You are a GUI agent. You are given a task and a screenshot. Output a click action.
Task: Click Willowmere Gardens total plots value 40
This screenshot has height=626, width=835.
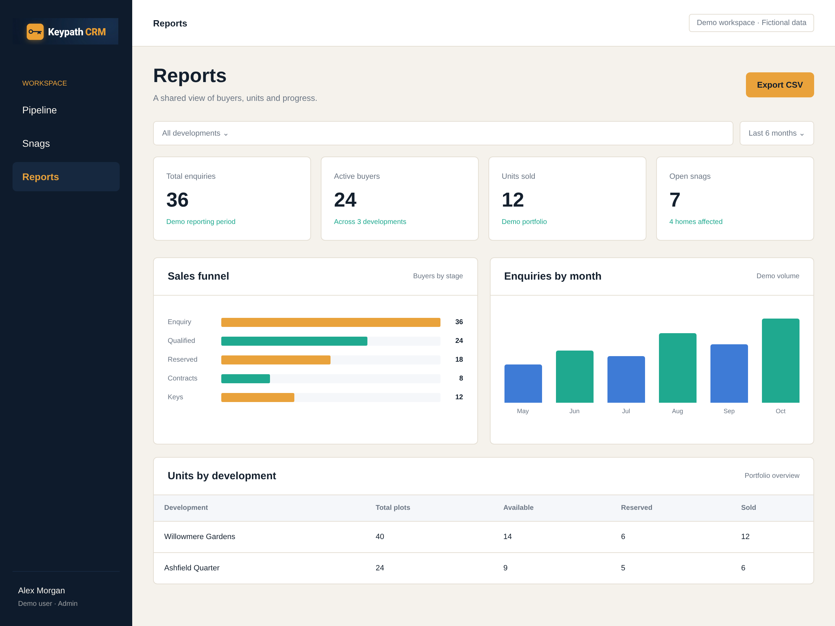pos(379,537)
